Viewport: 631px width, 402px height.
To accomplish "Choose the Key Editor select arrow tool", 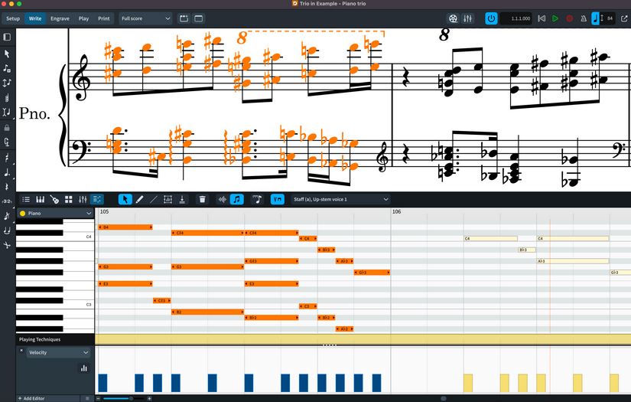I will click(125, 199).
